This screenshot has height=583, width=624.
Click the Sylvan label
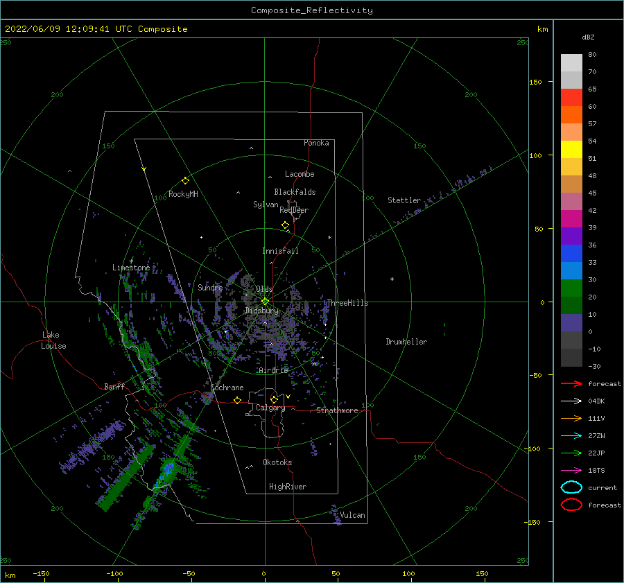pos(266,205)
